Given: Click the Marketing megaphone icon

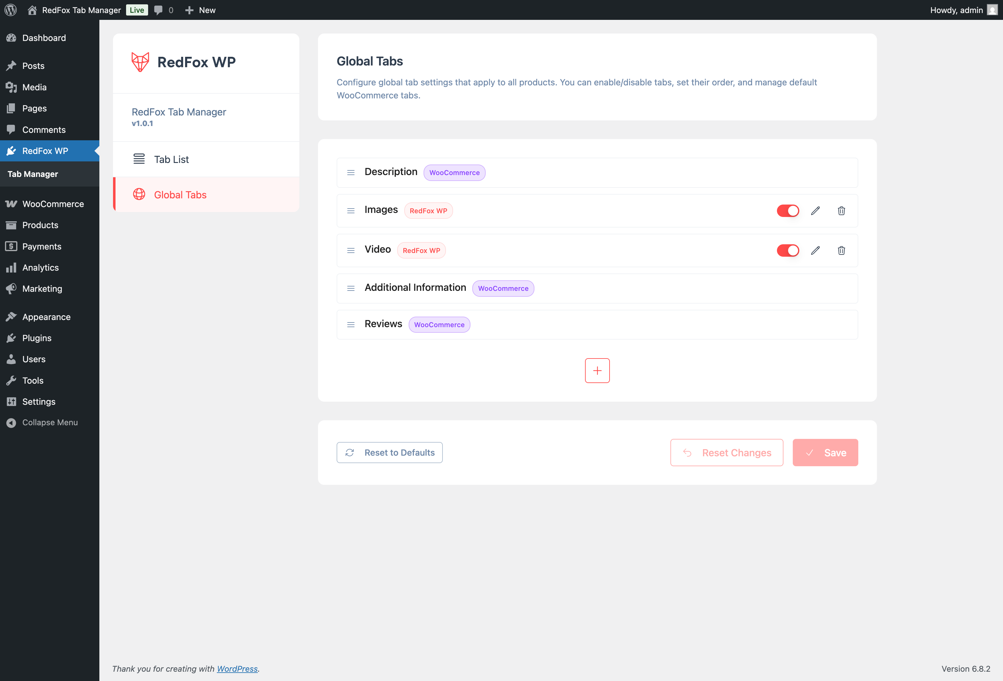Looking at the screenshot, I should tap(11, 289).
